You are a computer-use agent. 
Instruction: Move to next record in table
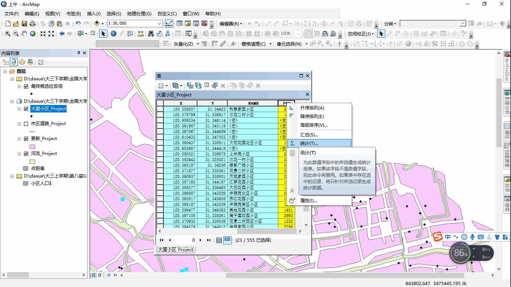201,240
